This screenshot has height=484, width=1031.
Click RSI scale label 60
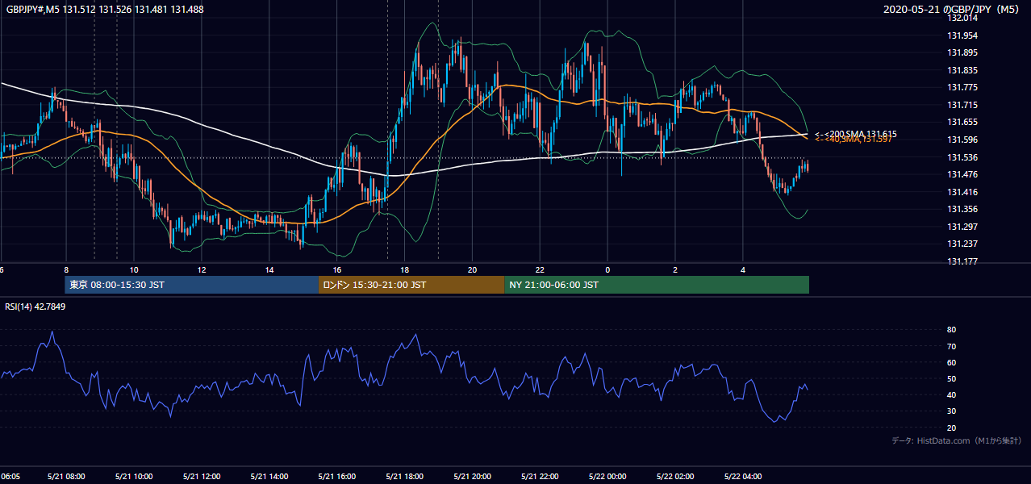tap(951, 362)
